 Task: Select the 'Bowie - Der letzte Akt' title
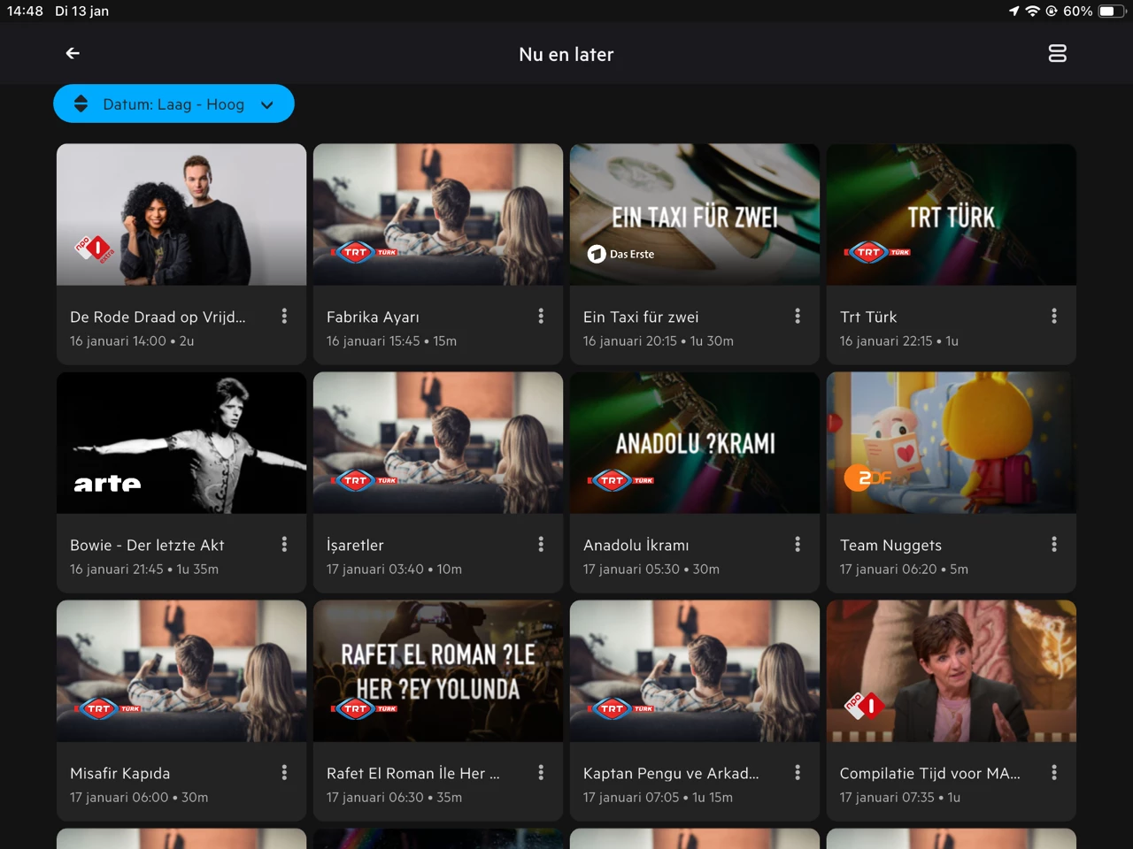click(x=147, y=545)
